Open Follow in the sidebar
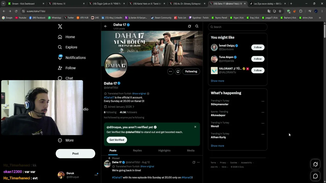 point(67,68)
